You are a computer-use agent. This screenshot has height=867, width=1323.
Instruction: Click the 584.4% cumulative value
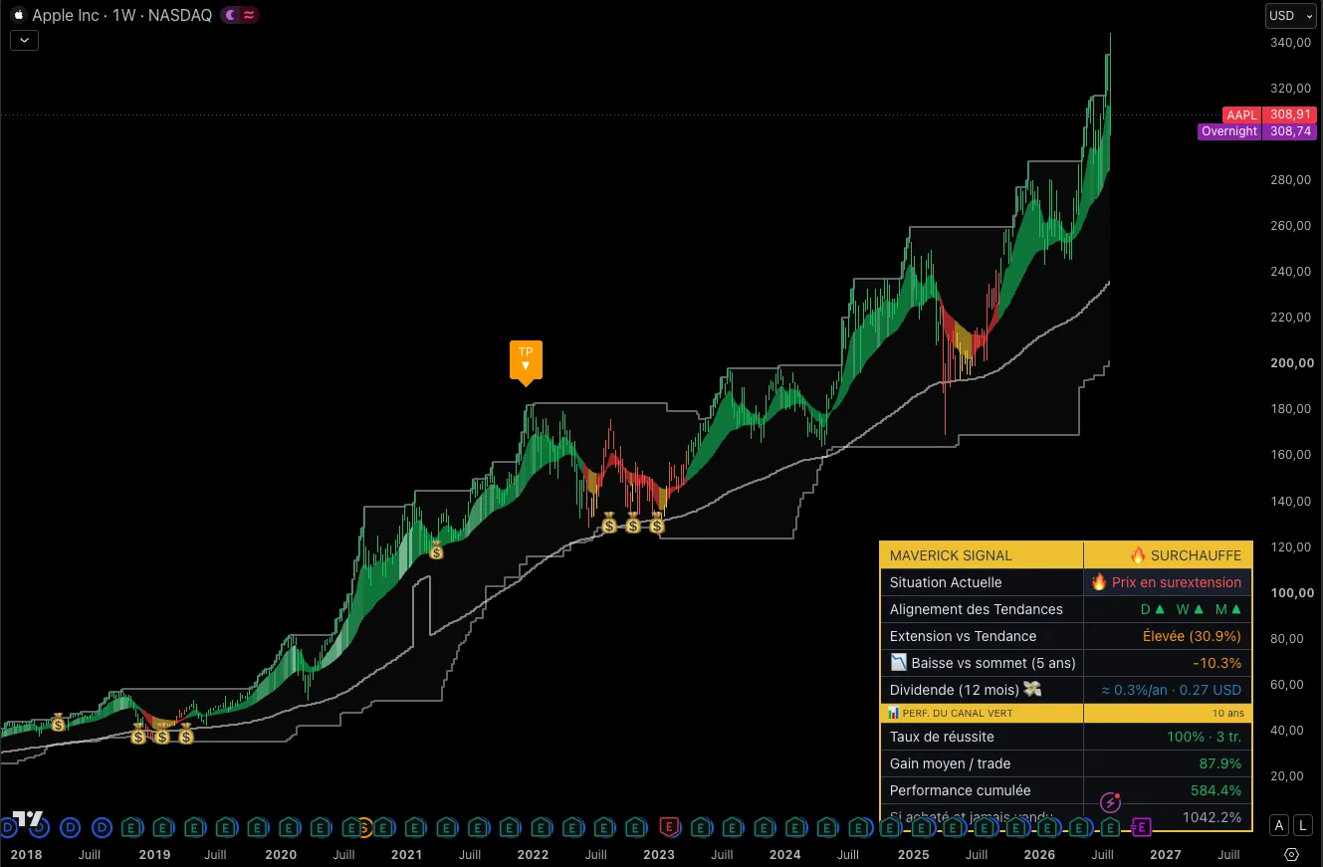(1216, 790)
